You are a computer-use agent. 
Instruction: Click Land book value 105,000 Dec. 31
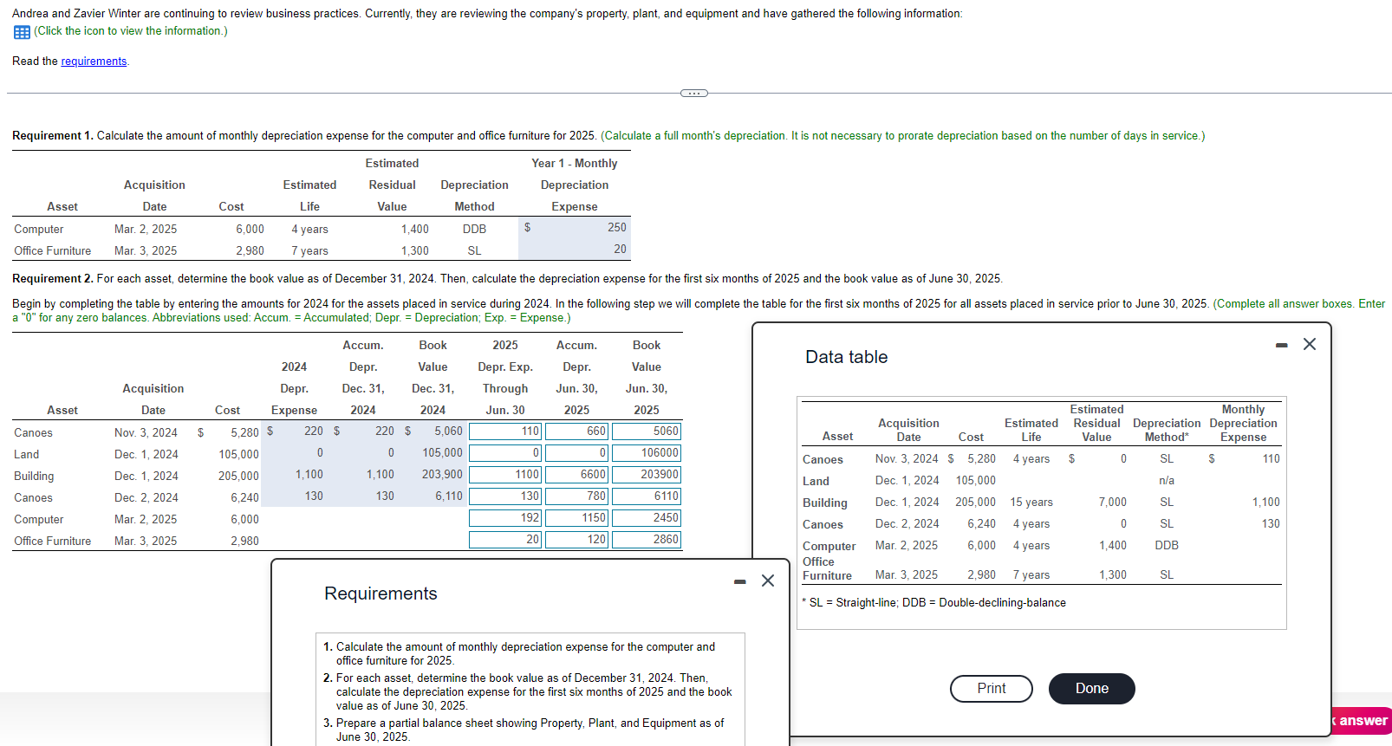point(442,453)
